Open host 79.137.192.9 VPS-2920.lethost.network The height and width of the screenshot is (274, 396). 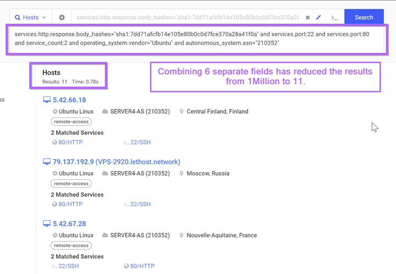(117, 162)
